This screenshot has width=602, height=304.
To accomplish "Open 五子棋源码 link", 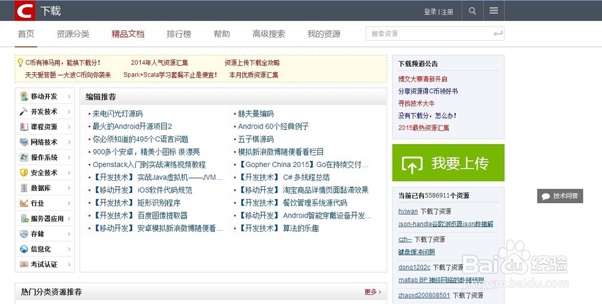I will click(256, 139).
